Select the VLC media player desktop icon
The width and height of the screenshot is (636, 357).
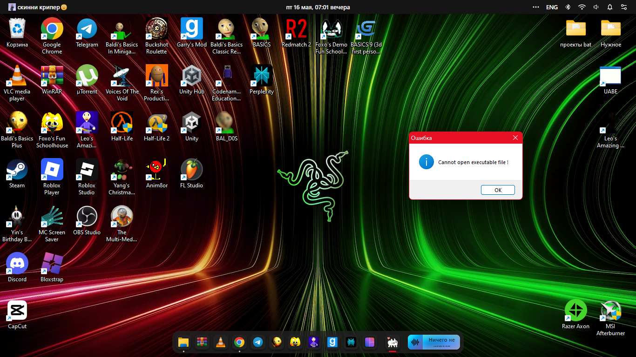click(x=17, y=83)
